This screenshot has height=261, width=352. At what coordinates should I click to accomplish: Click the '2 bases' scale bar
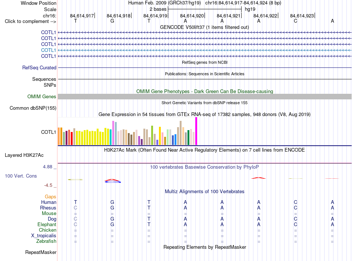pyautogui.click(x=205, y=9)
